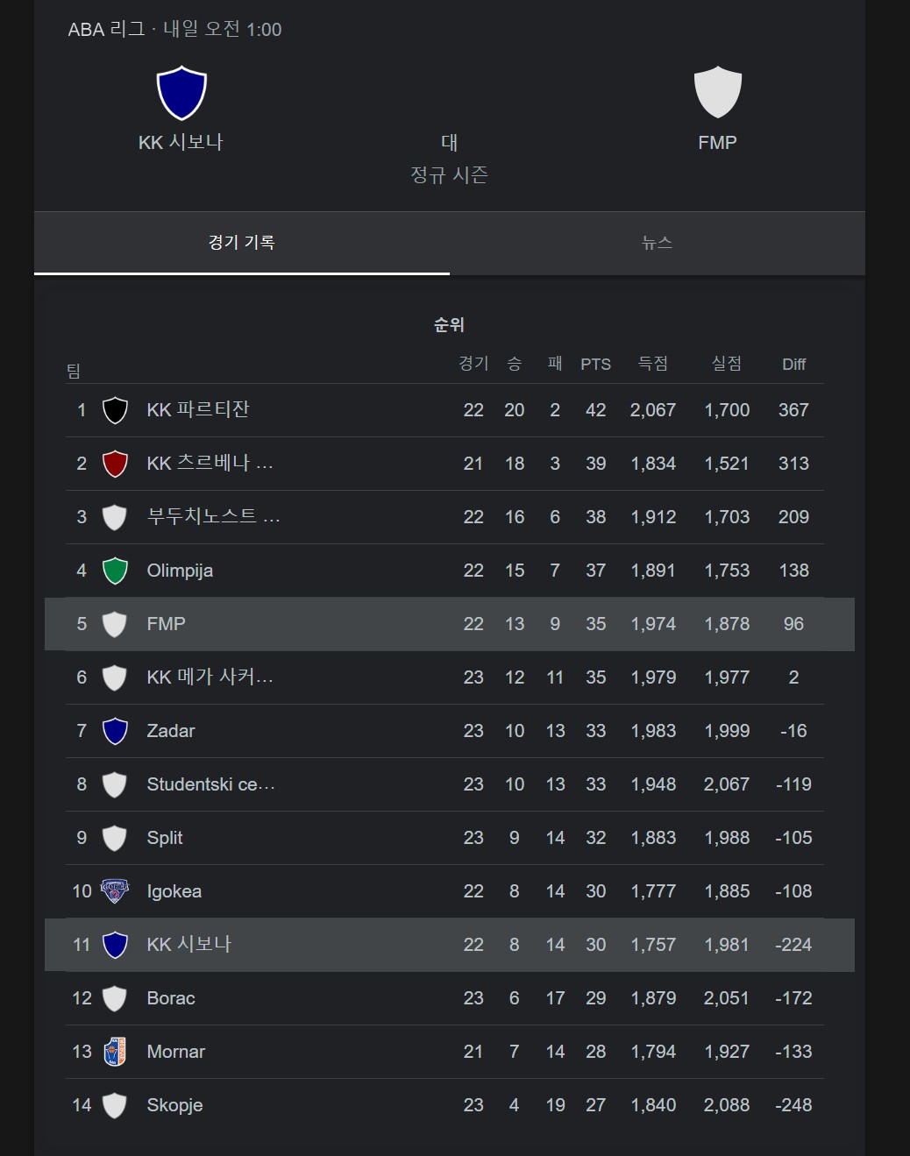Click the Zadar blue shield icon
This screenshot has height=1156, width=910.
[115, 731]
